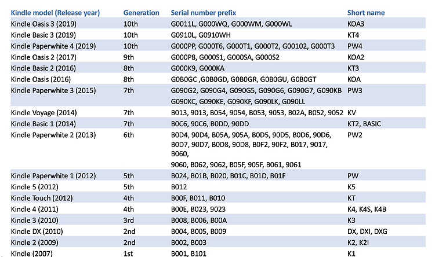Click the short name 'DX, DXI, DXG'
The height and width of the screenshot is (257, 435).
(x=367, y=232)
